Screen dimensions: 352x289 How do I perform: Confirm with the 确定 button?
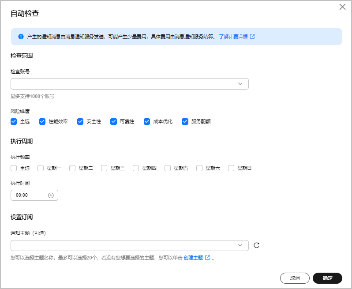pyautogui.click(x=327, y=278)
